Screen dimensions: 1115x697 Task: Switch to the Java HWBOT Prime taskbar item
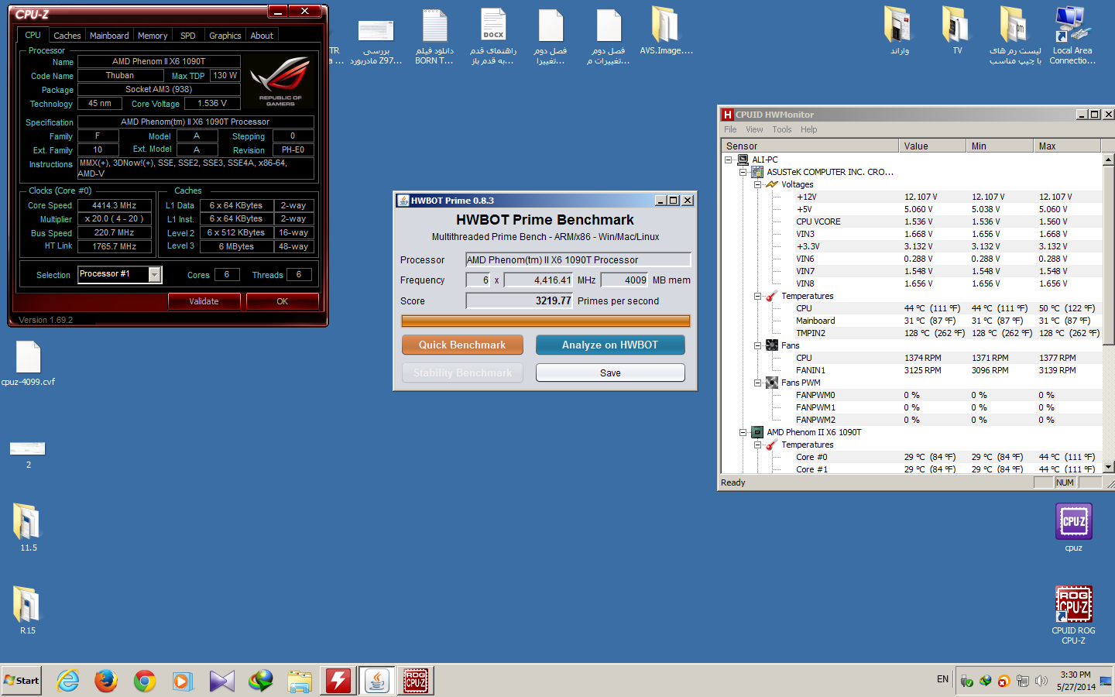[377, 681]
